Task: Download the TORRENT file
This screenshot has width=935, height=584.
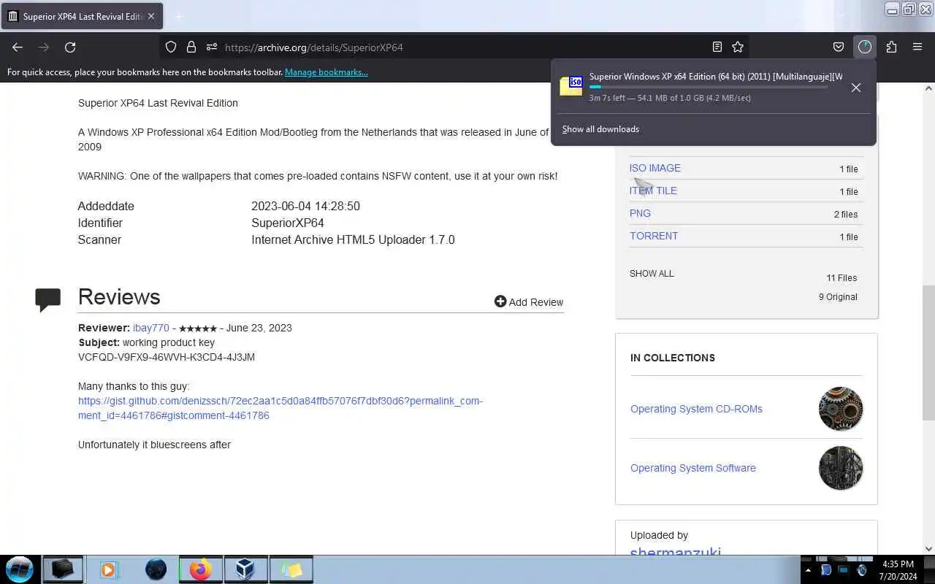Action: click(654, 236)
